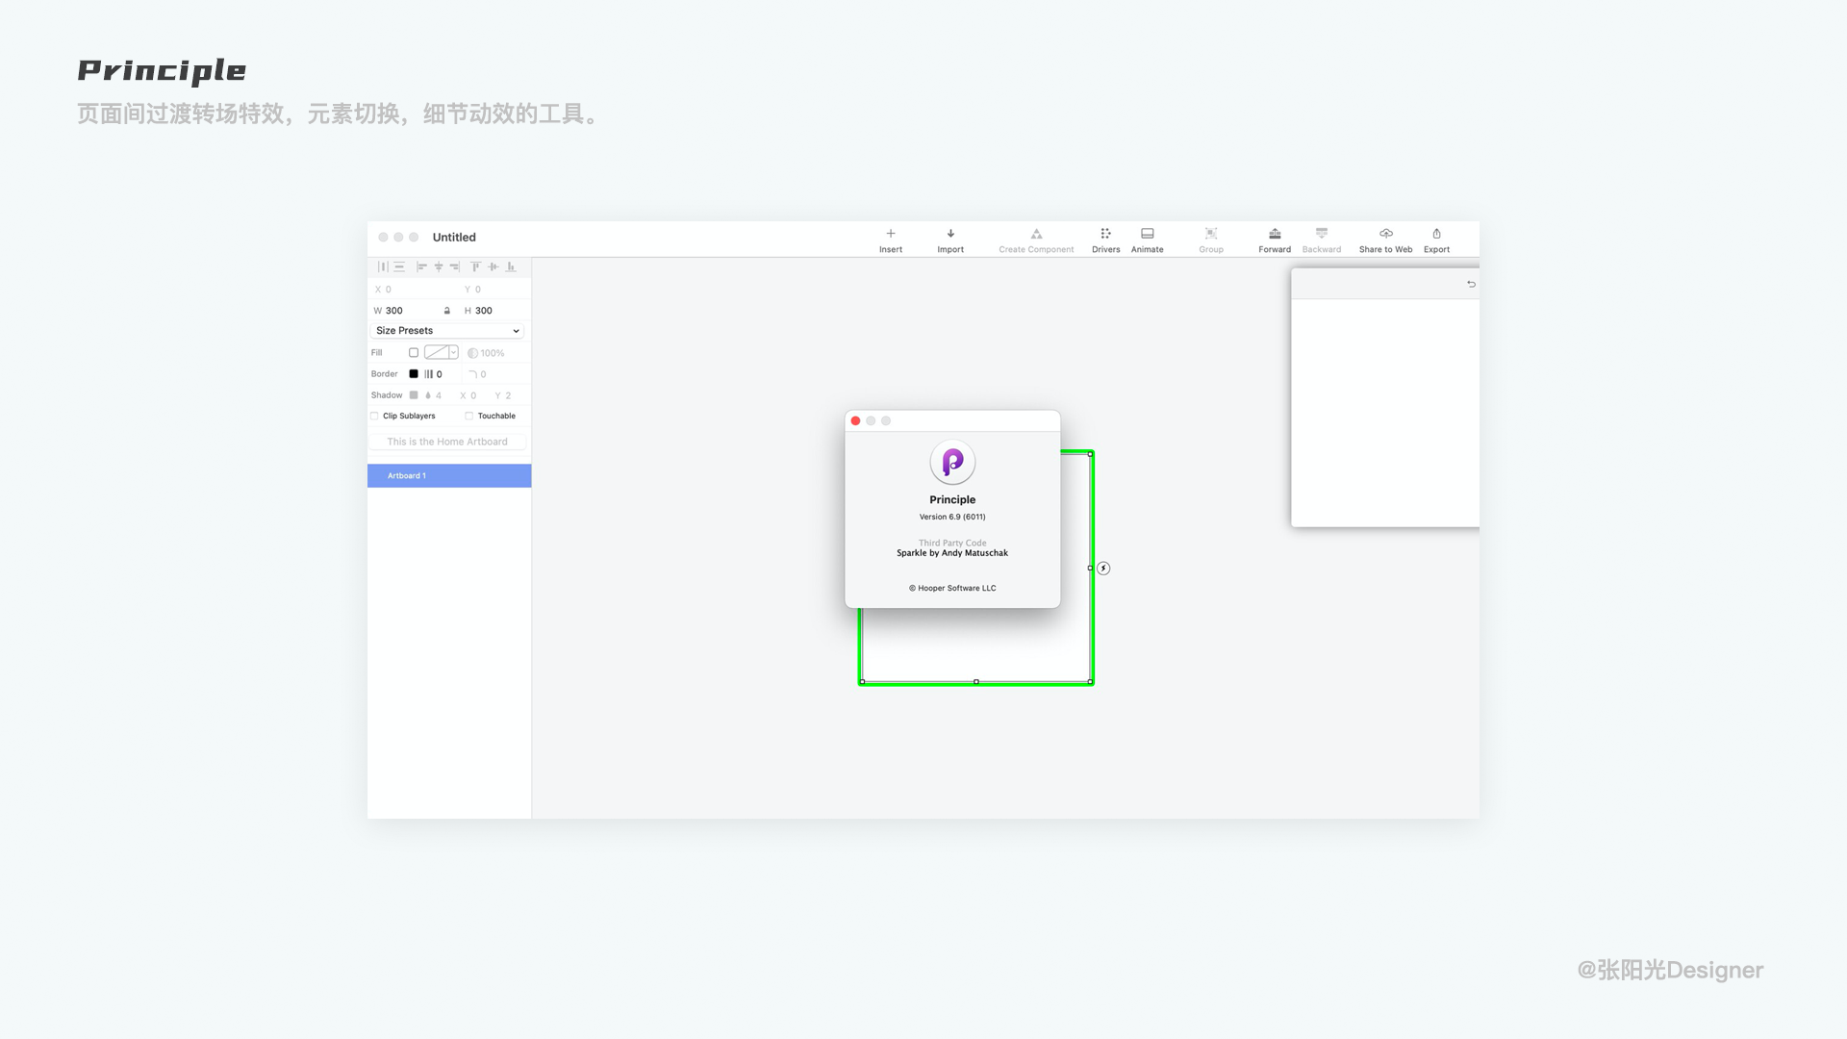Click the align left edges icon
This screenshot has height=1039, width=1847.
(x=421, y=267)
